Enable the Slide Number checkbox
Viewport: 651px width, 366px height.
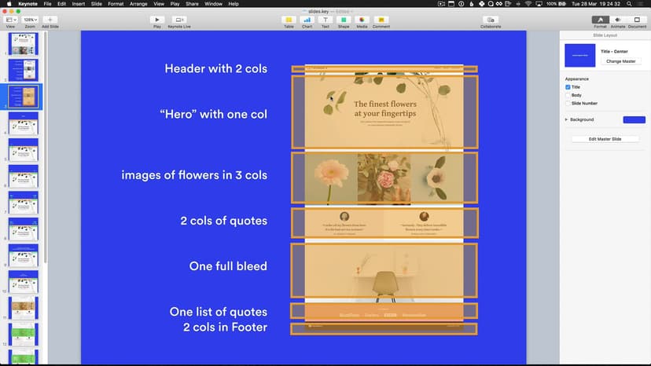tap(568, 104)
